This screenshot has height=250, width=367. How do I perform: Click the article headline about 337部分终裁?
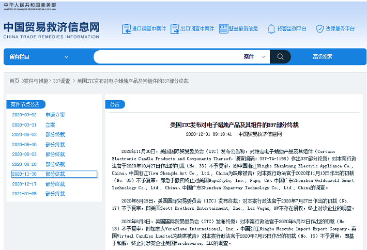click(234, 125)
